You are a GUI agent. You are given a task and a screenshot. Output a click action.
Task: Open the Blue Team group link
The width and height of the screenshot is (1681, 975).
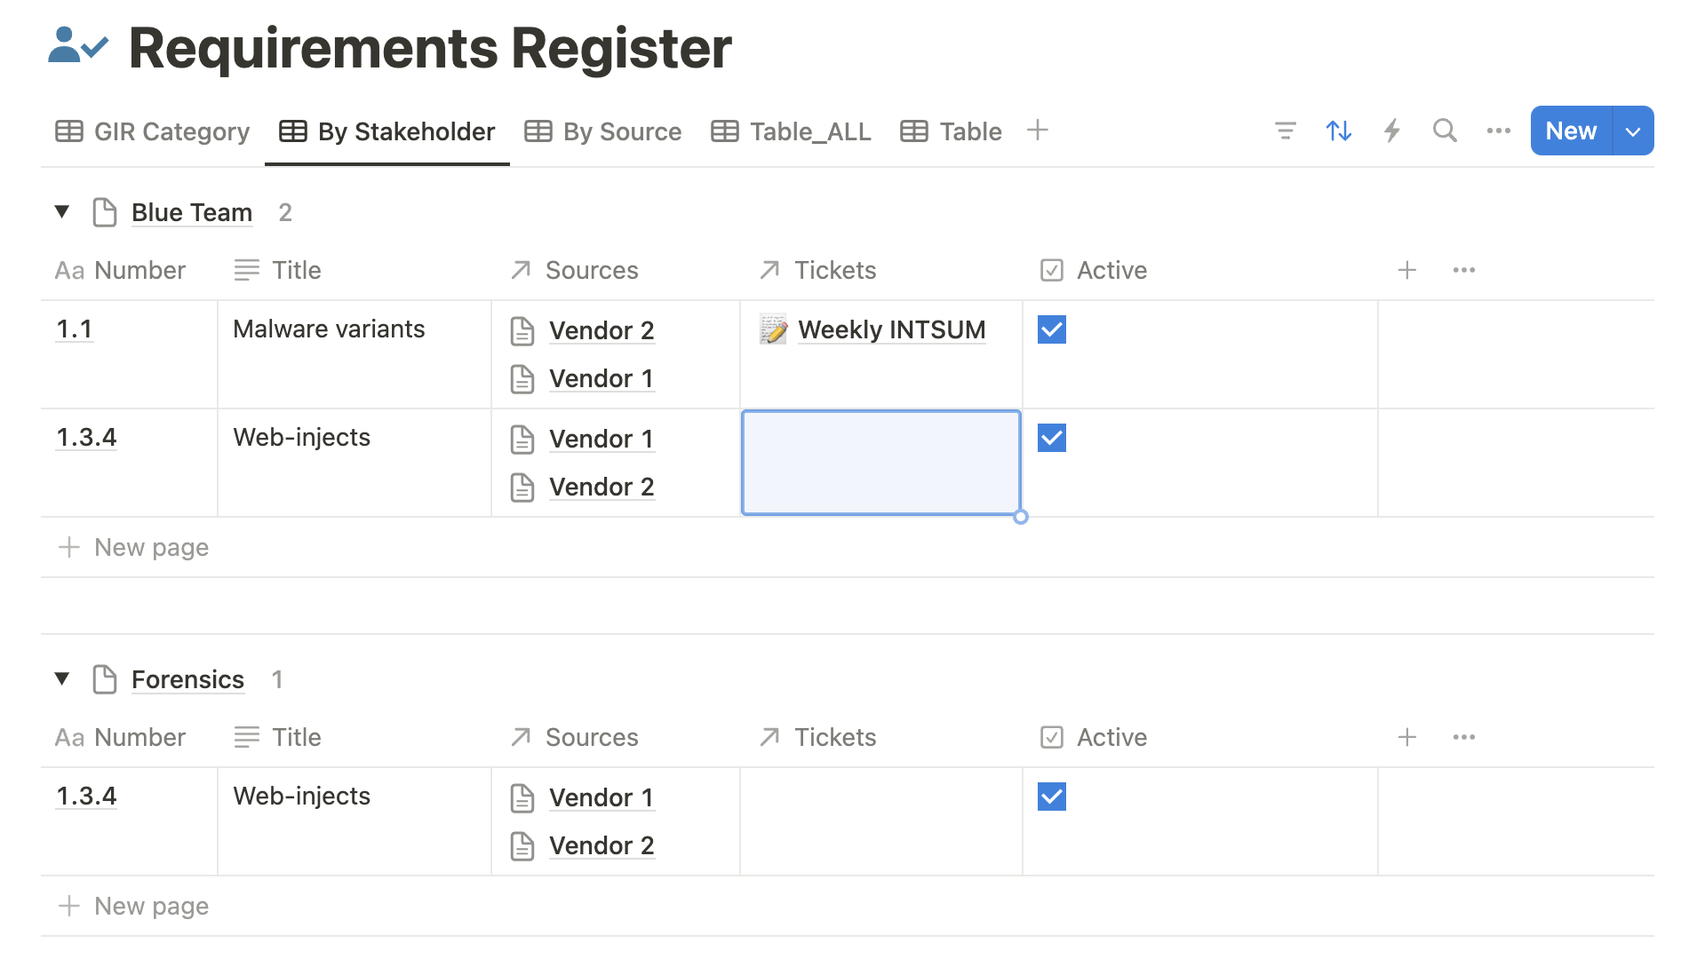pos(192,212)
